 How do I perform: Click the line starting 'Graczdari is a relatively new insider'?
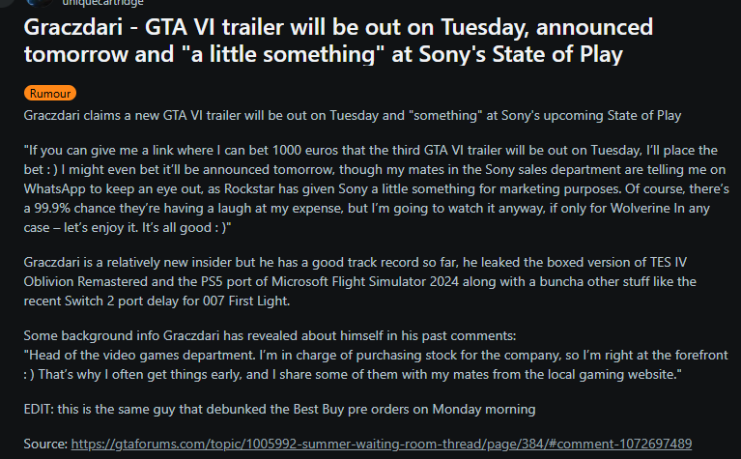tap(355, 262)
